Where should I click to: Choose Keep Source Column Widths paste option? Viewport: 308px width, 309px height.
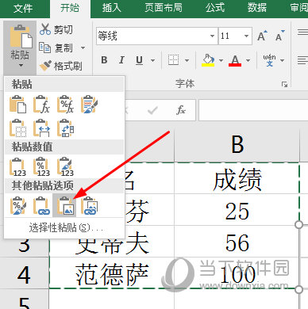(x=41, y=128)
